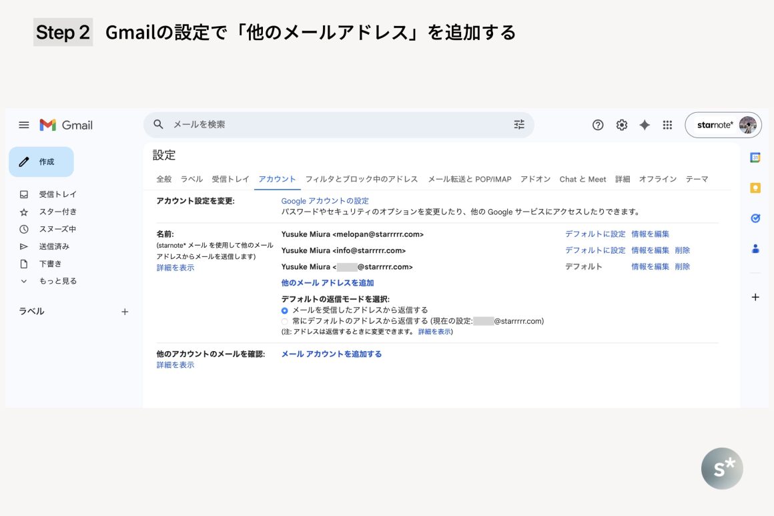Open Google Keep in side panel

[755, 188]
